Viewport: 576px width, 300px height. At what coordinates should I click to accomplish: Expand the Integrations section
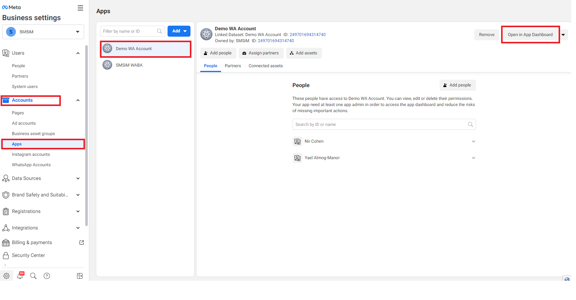tap(78, 228)
